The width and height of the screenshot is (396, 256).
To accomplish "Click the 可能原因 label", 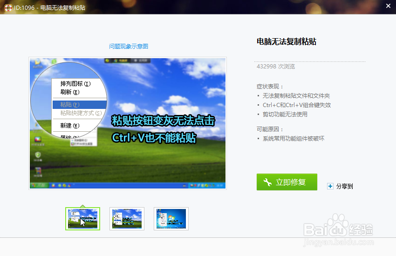I will pos(269,129).
